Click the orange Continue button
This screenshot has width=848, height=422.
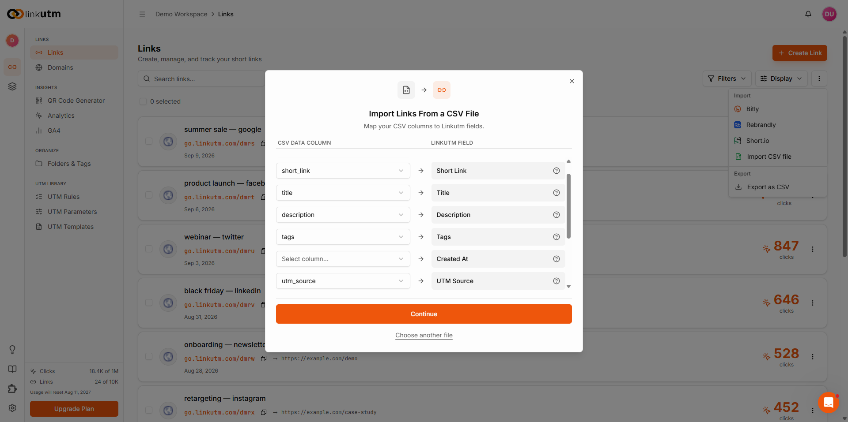pos(424,314)
